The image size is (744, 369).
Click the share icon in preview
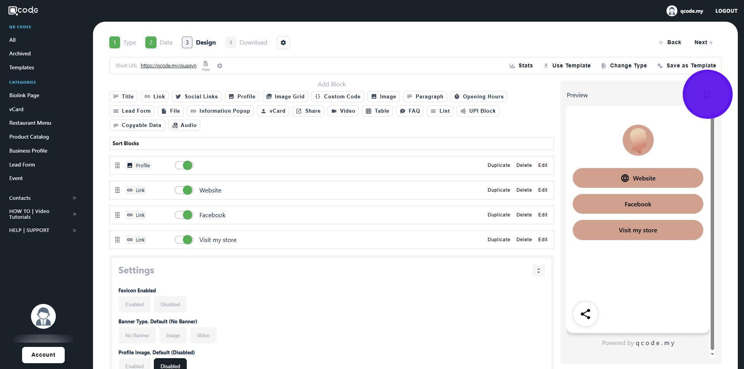585,314
